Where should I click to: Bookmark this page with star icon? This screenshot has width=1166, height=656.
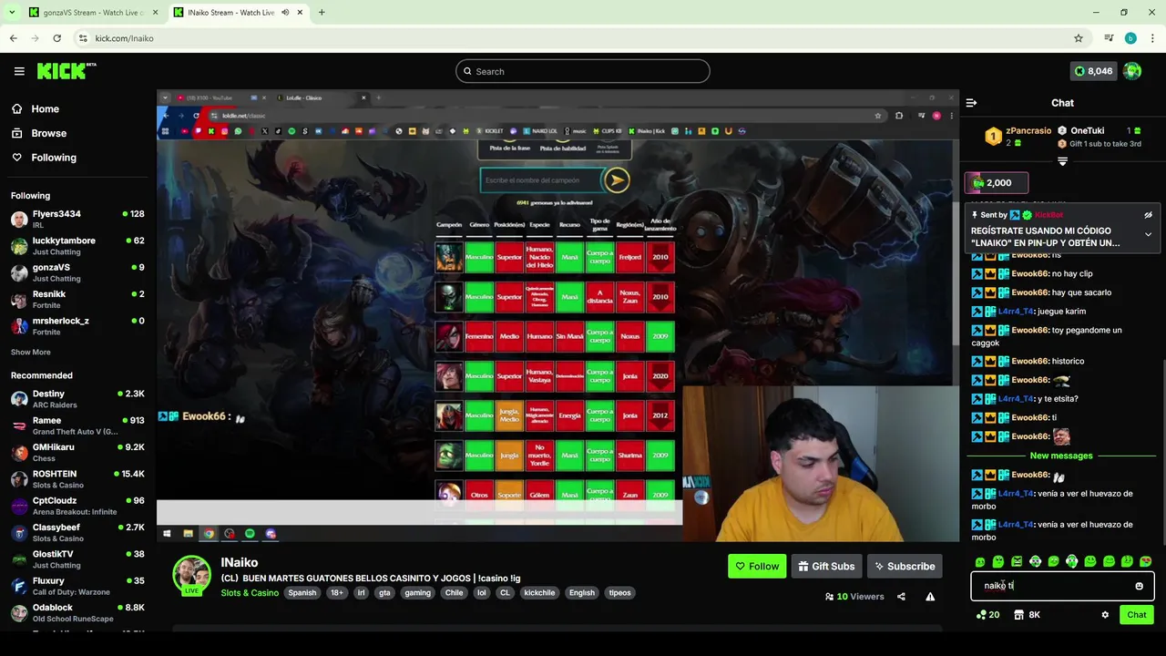click(x=1079, y=38)
